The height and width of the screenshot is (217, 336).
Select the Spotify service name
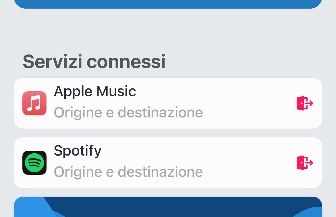pos(78,151)
